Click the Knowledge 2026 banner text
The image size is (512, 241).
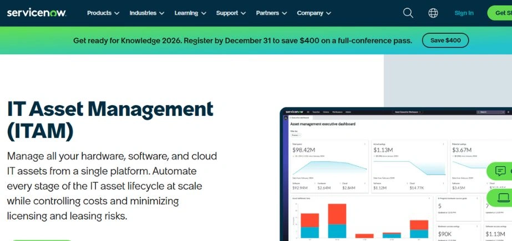[x=242, y=40]
